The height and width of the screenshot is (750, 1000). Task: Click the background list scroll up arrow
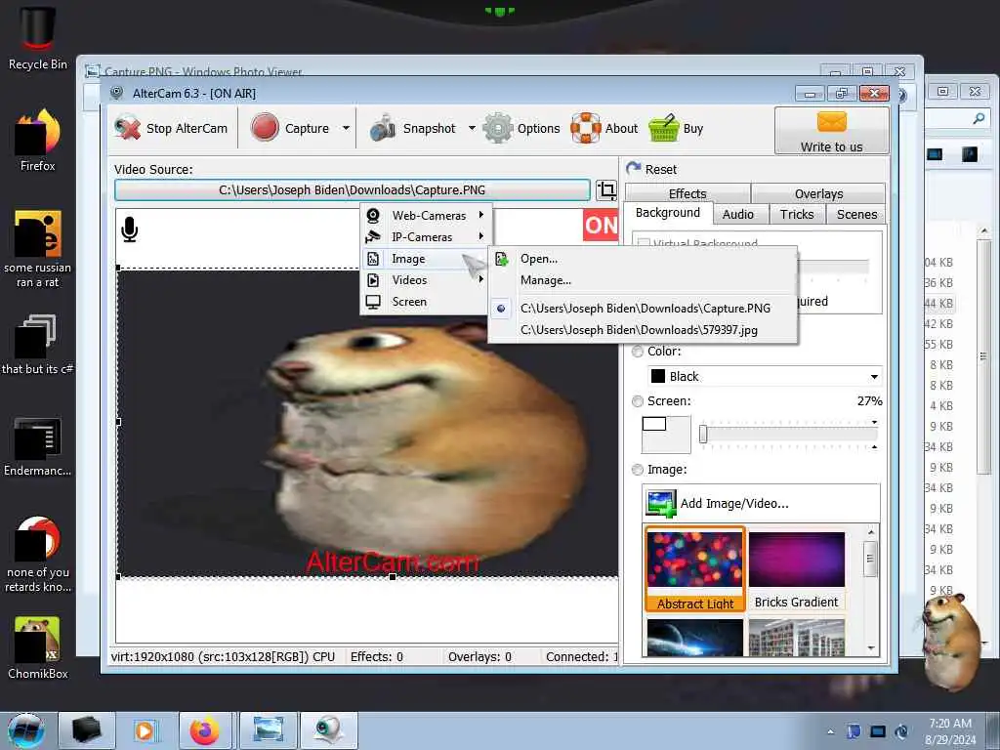pyautogui.click(x=870, y=532)
